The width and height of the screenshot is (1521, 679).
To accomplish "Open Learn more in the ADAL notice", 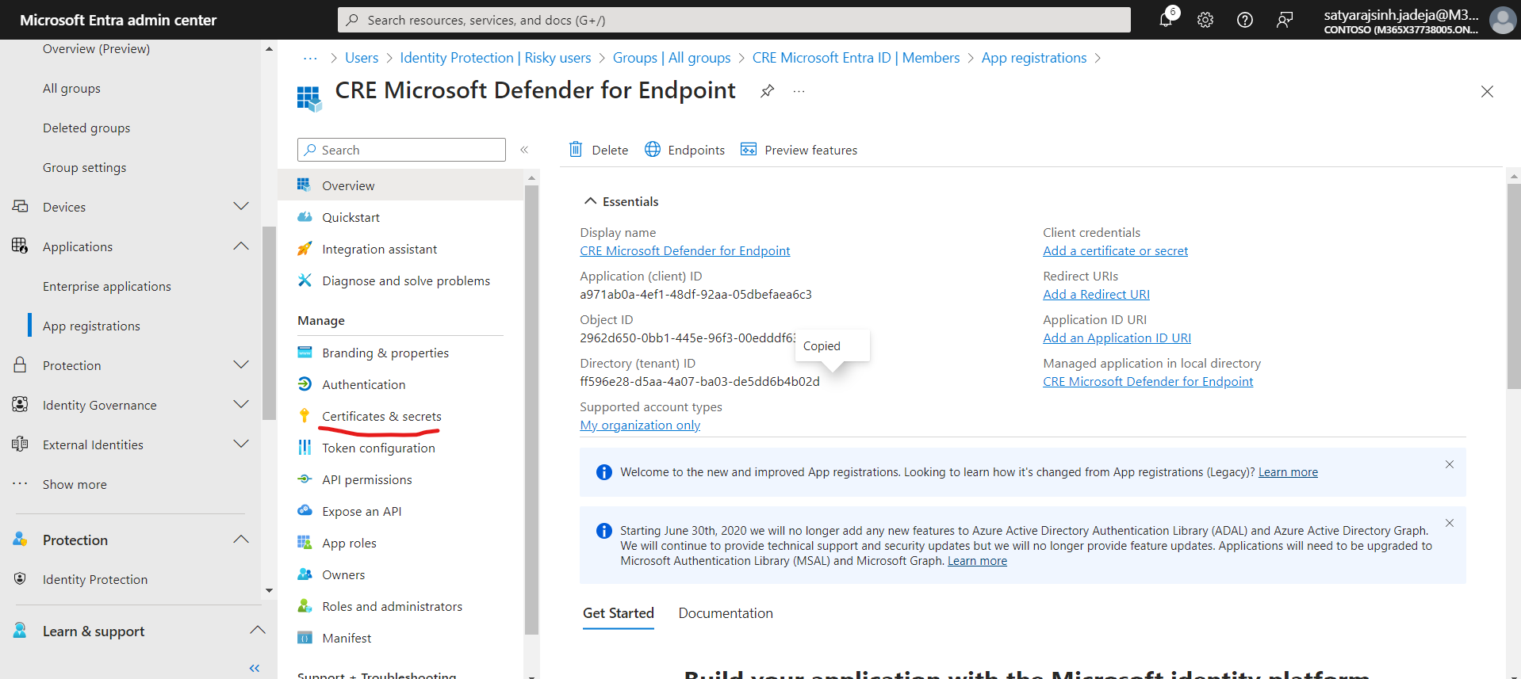I will coord(977,561).
